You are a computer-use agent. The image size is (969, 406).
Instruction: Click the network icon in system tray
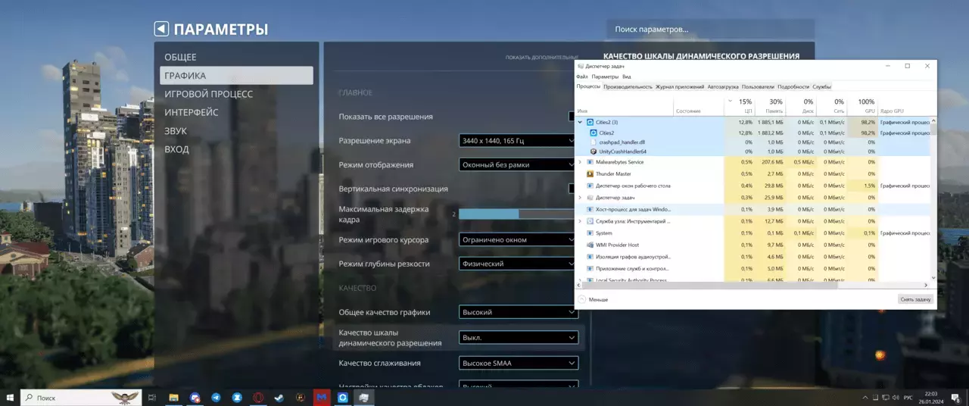(x=886, y=398)
